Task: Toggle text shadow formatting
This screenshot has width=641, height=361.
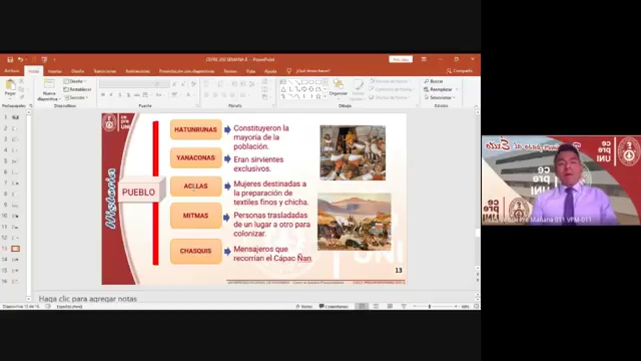Action: 128,95
